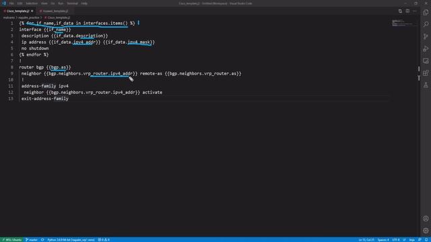Click line number 13 in the gutter
Image resolution: width=431 pixels, height=242 pixels.
11,99
